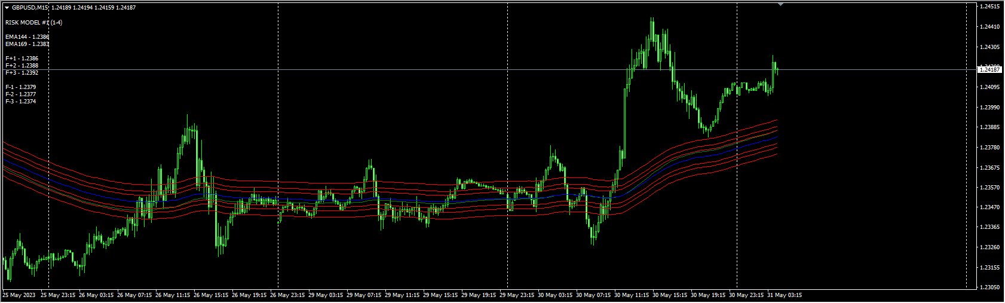
Task: Click the 29 May 19:15 time label
Action: coord(479,295)
